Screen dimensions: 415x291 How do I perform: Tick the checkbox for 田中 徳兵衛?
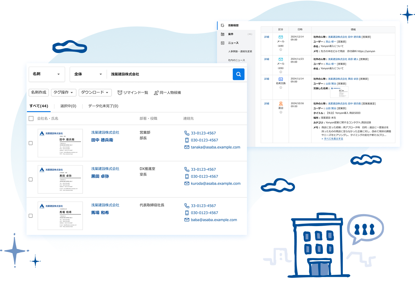click(31, 143)
